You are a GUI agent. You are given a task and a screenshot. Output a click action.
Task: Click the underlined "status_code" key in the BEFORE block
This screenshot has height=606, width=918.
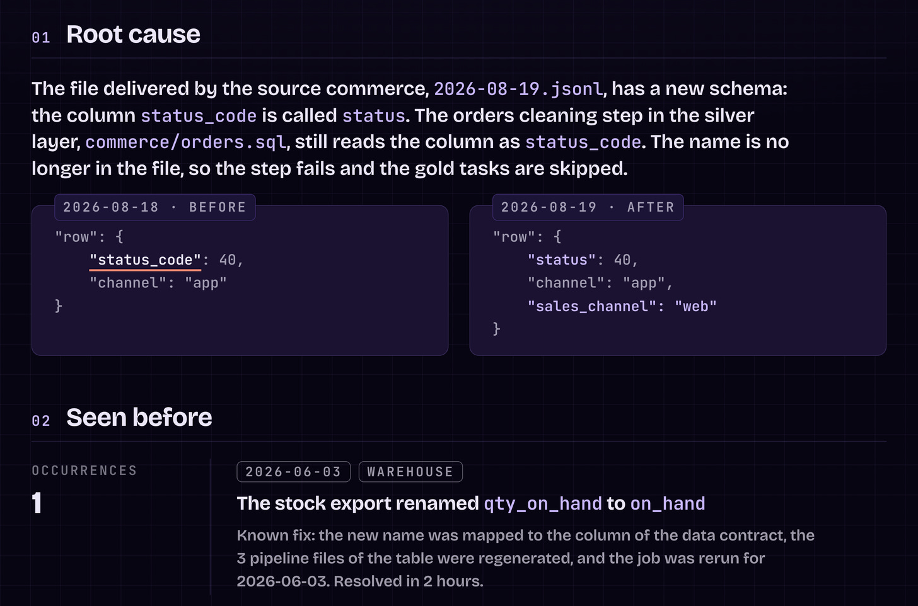pyautogui.click(x=145, y=260)
